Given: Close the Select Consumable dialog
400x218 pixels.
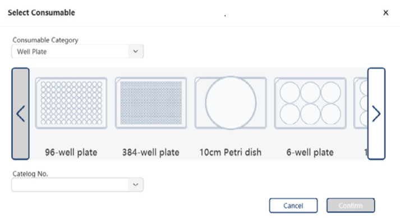Looking at the screenshot, I should point(386,12).
